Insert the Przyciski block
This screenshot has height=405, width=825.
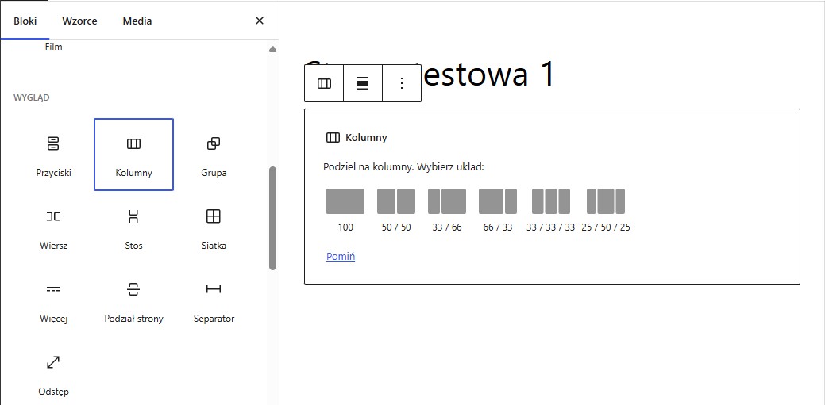tap(54, 155)
